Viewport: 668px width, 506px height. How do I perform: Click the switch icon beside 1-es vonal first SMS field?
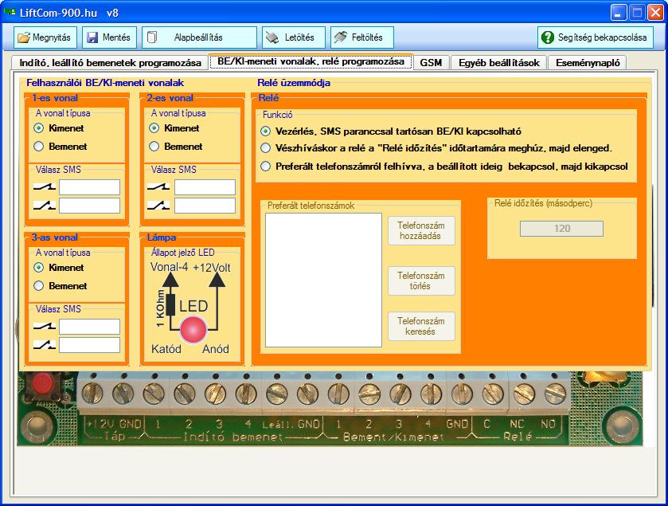click(45, 186)
